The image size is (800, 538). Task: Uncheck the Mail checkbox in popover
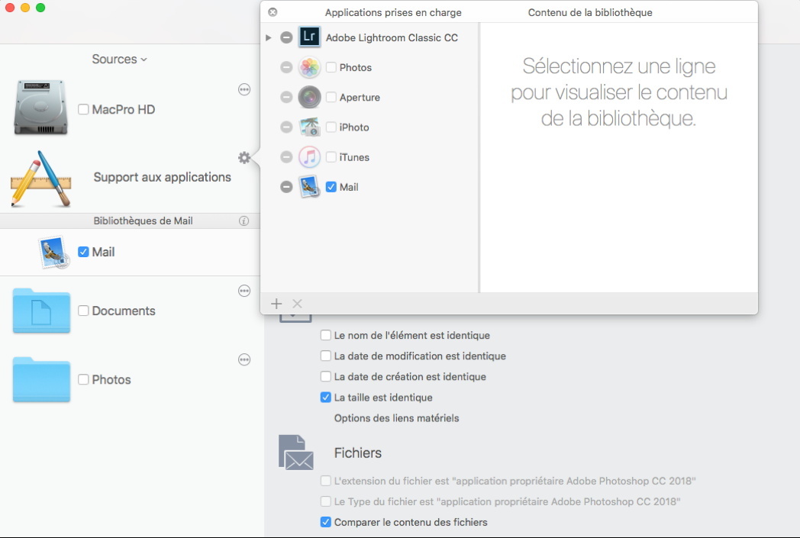click(x=331, y=187)
